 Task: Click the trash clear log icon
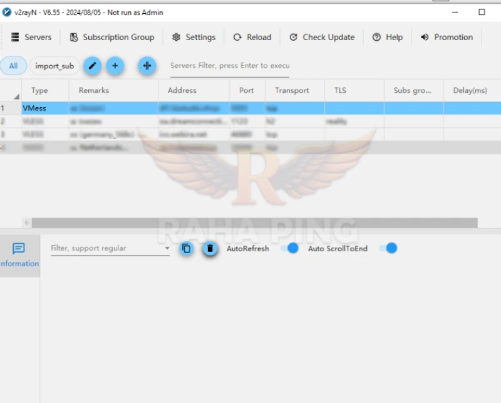pos(210,249)
